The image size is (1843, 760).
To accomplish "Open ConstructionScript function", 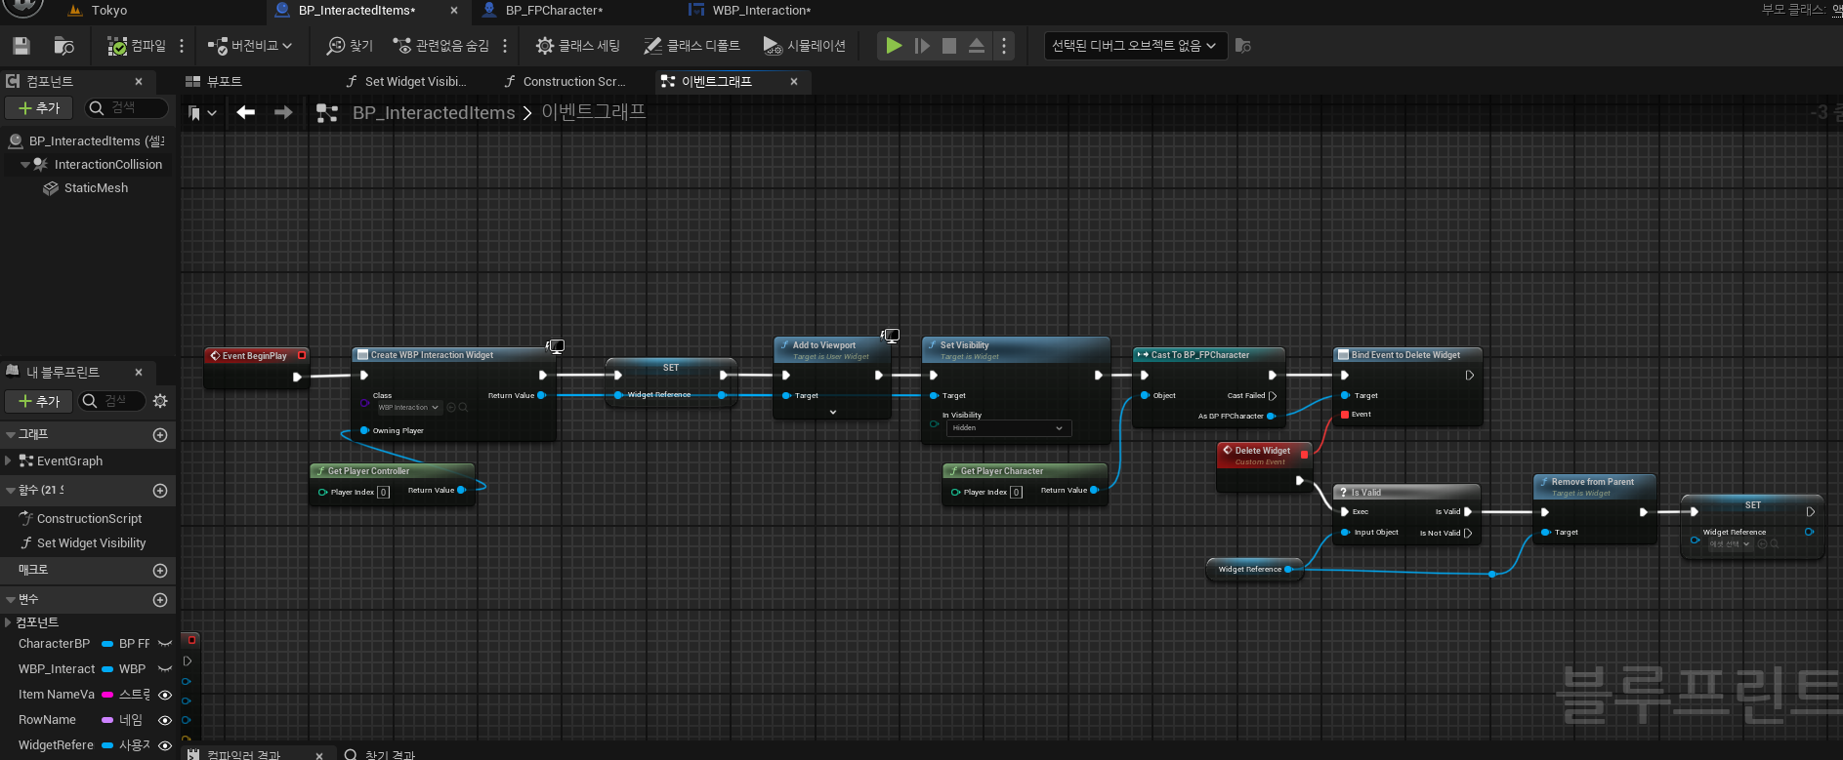I will (x=89, y=519).
